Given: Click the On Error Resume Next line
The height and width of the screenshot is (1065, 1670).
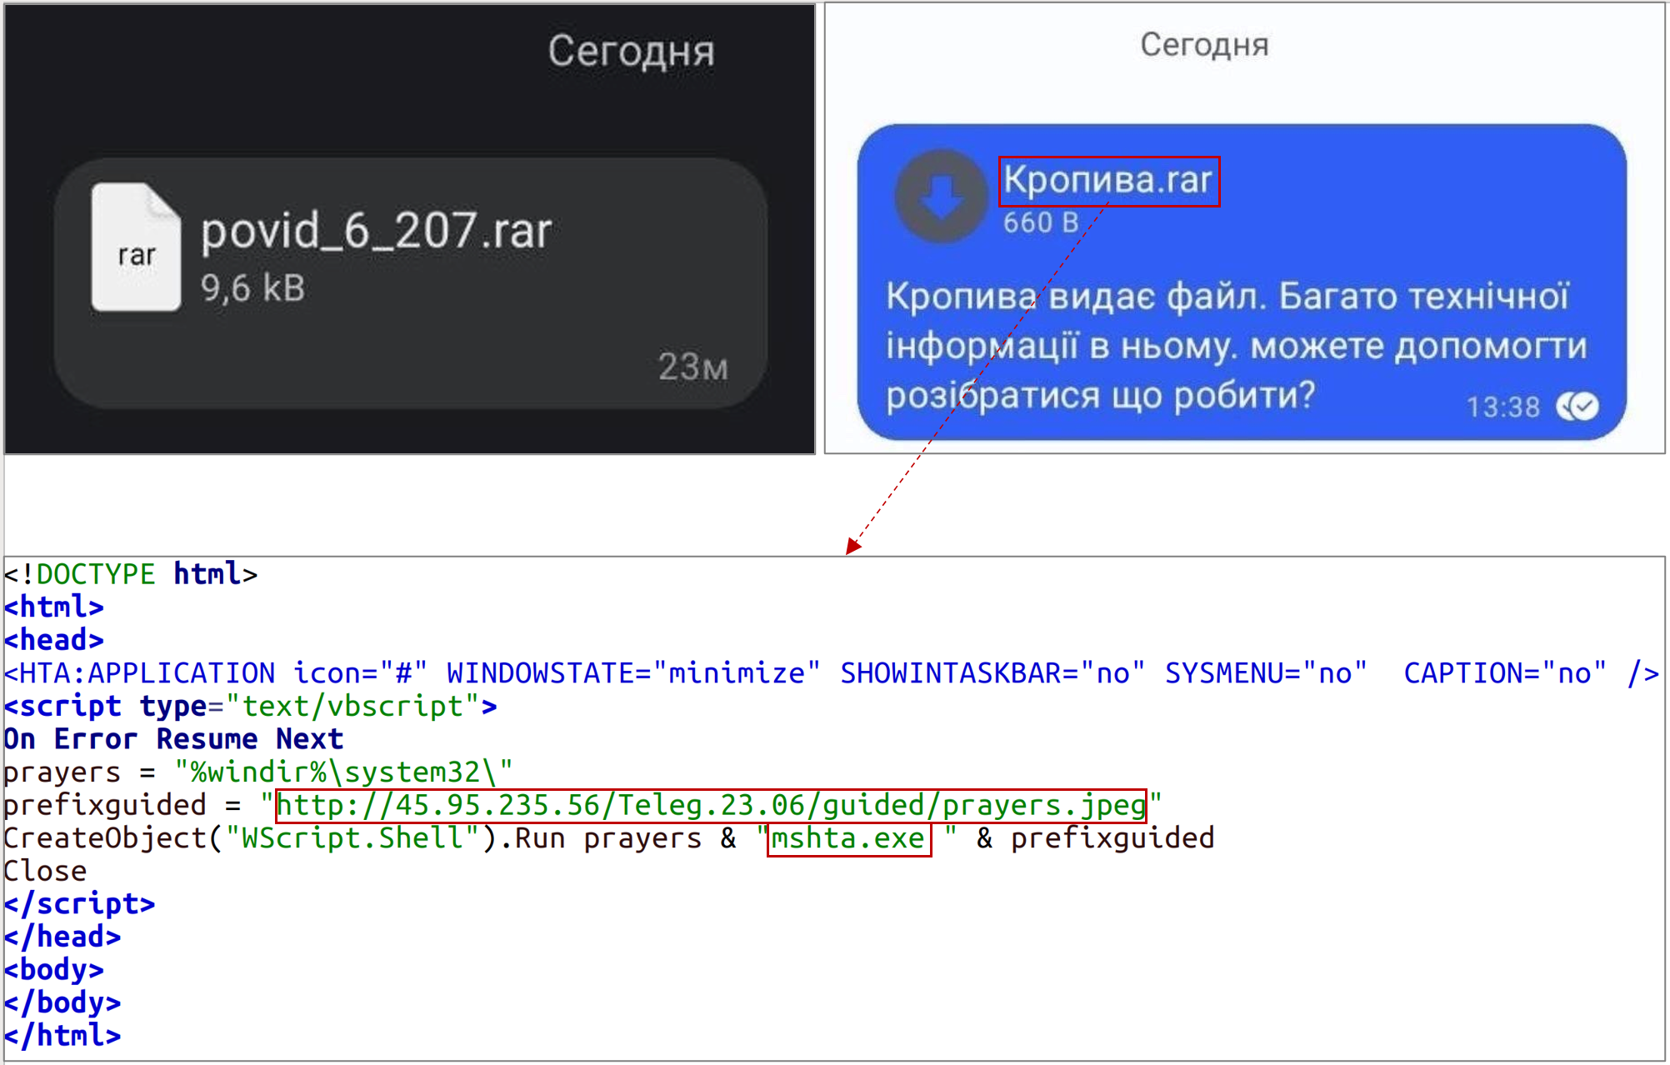Looking at the screenshot, I should (173, 739).
